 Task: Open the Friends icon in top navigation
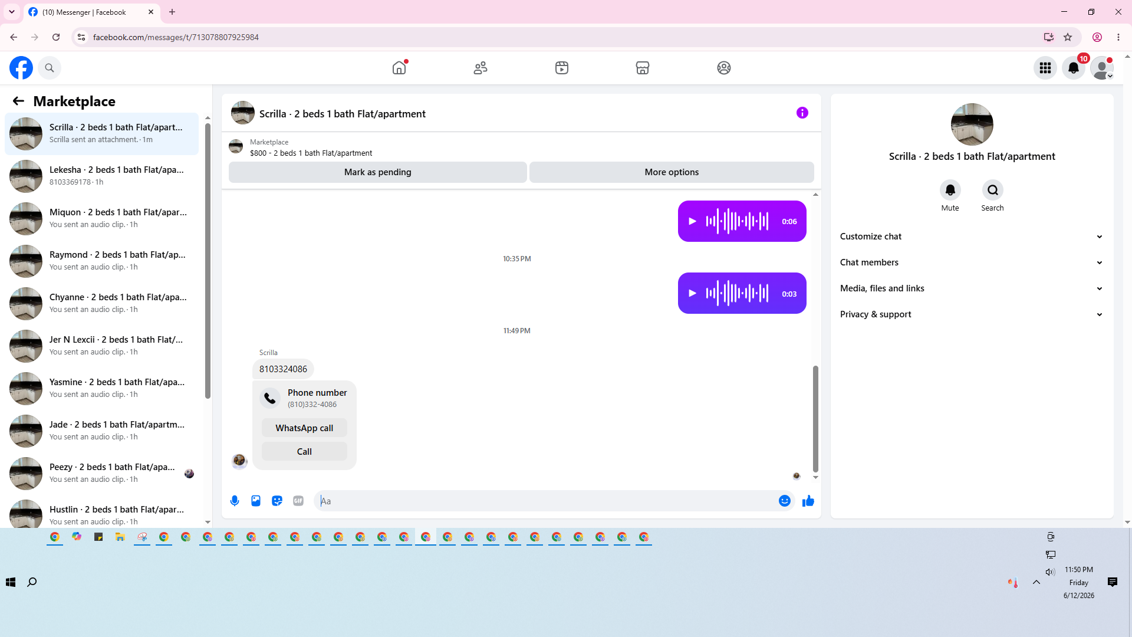click(481, 68)
